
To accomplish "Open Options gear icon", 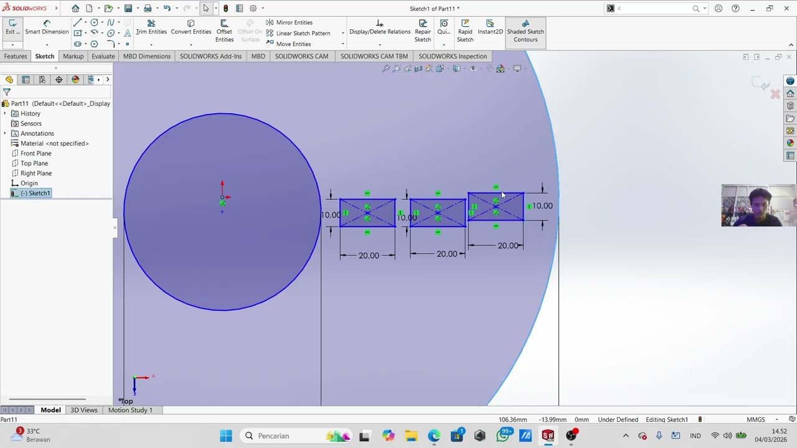I will [x=253, y=8].
